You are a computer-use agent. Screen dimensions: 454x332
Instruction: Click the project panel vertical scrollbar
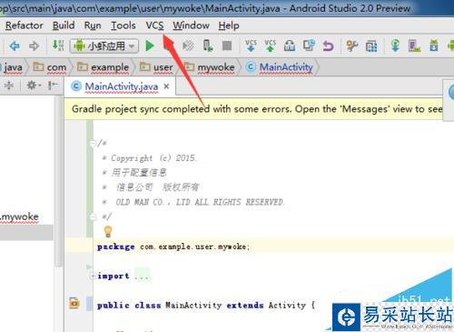(58, 182)
